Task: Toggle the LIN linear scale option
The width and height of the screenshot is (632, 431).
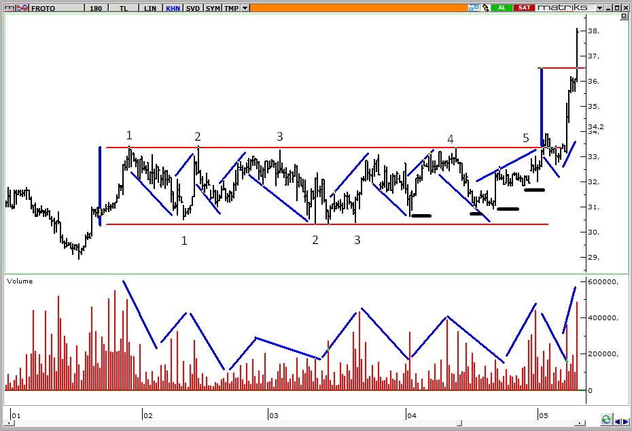Action: pos(150,8)
